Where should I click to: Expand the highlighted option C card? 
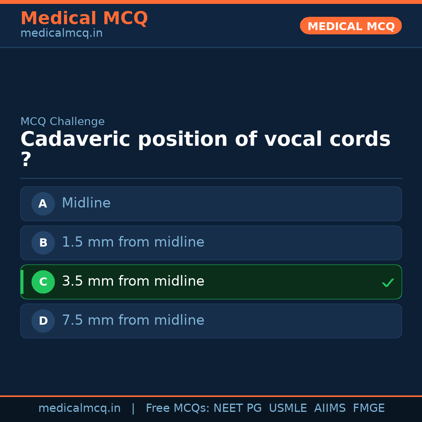pyautogui.click(x=211, y=282)
